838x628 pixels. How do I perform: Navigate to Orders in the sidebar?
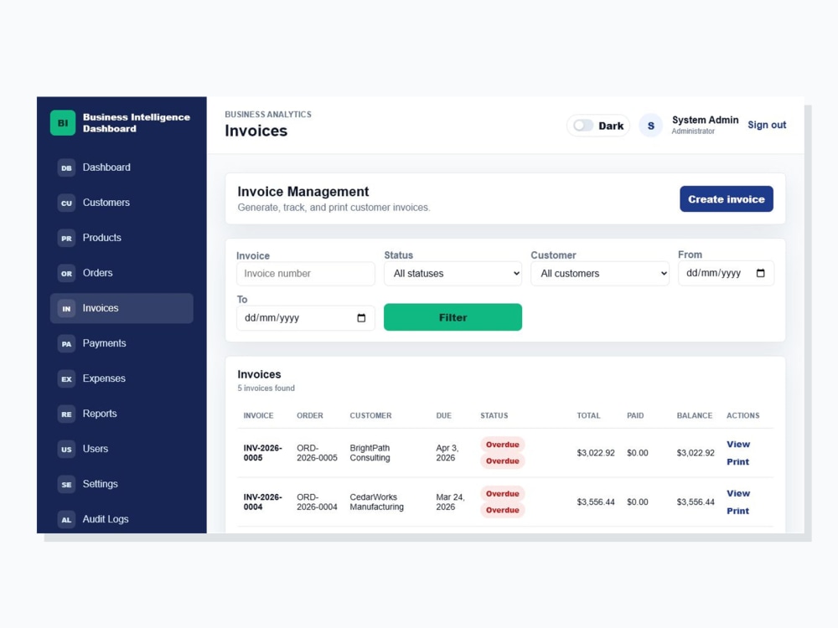(x=122, y=274)
